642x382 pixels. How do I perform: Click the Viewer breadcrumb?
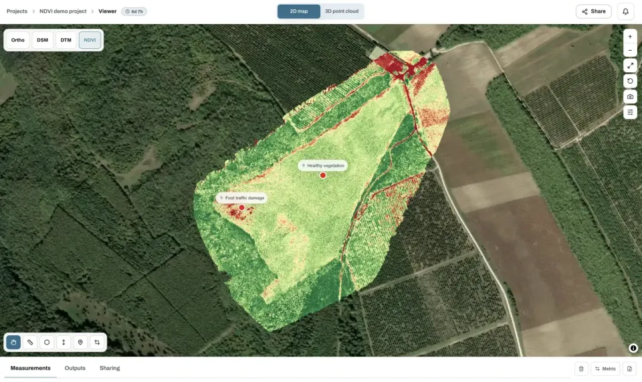click(107, 11)
